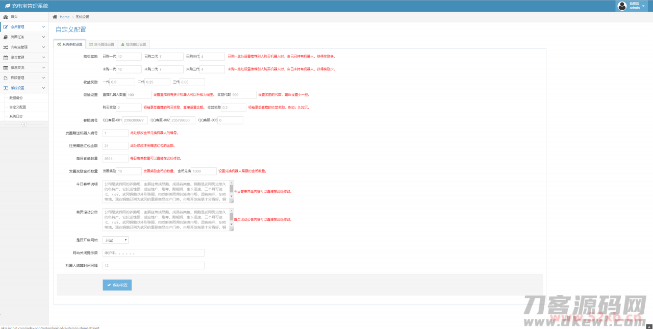
Task: Follow the Home breadcrumb link
Action: click(64, 17)
